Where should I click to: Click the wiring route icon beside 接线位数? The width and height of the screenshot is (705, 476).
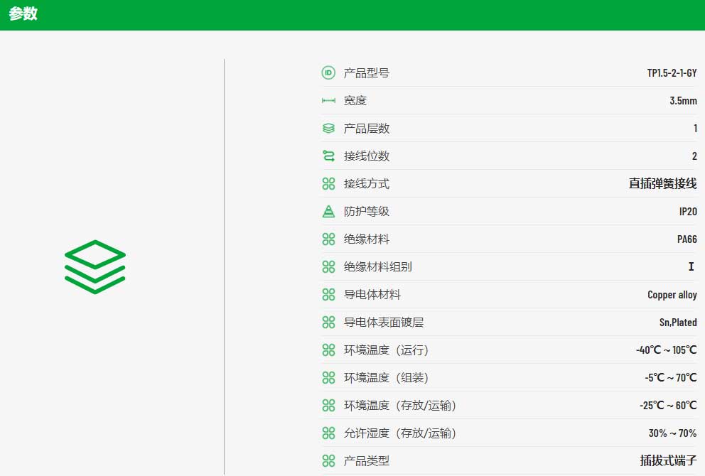tap(328, 156)
